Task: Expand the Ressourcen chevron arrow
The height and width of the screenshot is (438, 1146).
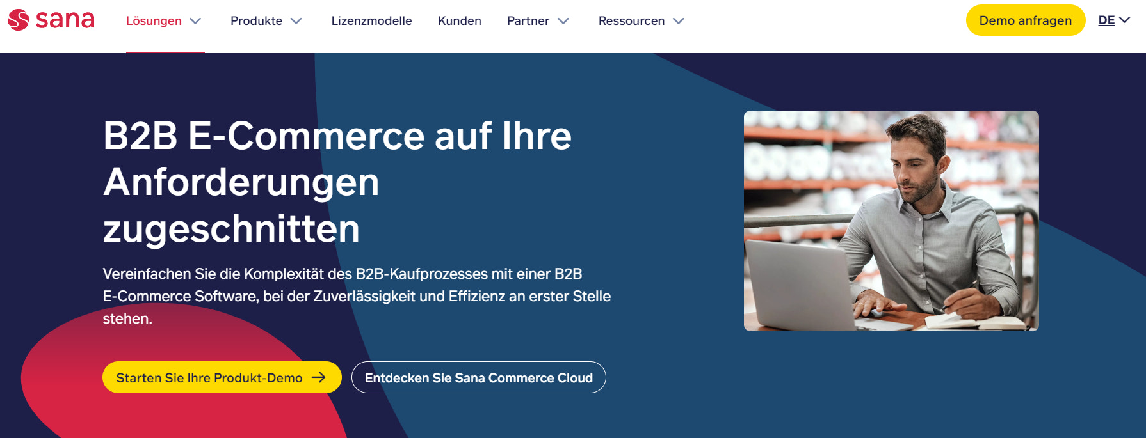Action: click(679, 21)
